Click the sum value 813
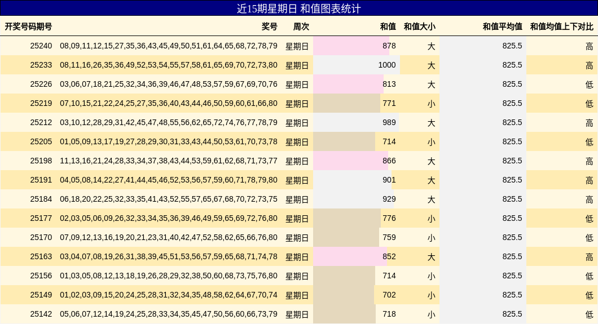598x324 pixels. click(389, 84)
